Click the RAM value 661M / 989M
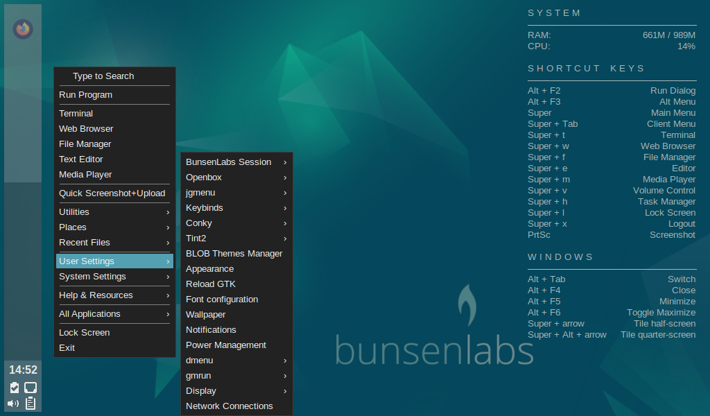This screenshot has height=416, width=710. (x=669, y=35)
